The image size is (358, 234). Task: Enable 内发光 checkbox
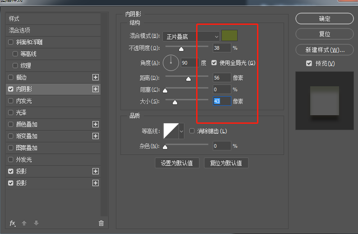point(11,101)
